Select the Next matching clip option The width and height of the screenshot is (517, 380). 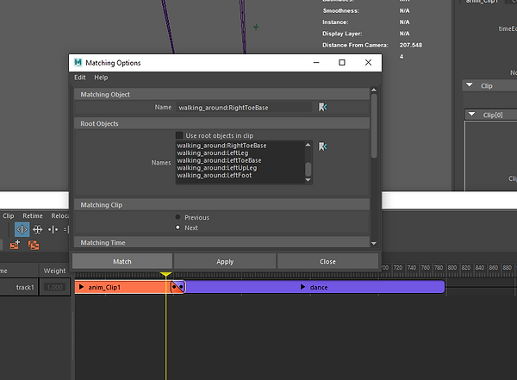(178, 227)
